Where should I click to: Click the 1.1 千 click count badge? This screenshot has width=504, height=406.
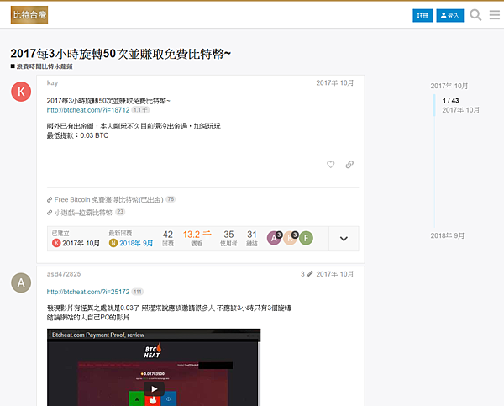tap(140, 110)
